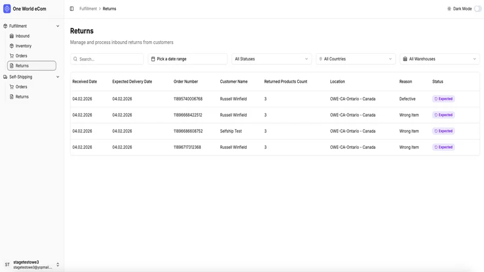
Task: Open the Inbound menu item
Action: click(x=31, y=36)
